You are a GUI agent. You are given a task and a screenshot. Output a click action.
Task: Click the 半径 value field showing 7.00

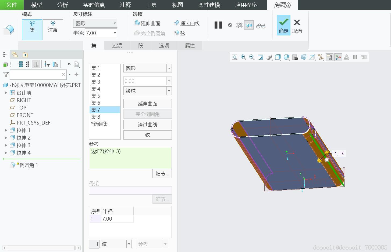coord(98,33)
